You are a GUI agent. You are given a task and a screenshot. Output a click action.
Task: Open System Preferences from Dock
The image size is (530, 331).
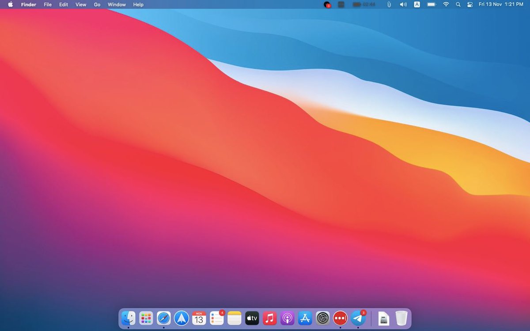(323, 318)
